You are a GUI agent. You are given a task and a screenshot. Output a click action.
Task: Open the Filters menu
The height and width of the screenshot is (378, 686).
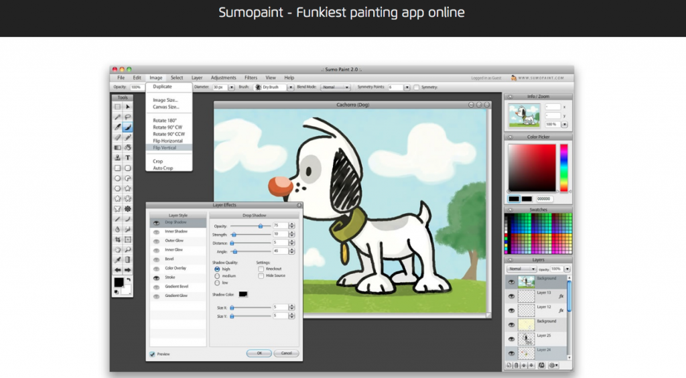pos(251,78)
